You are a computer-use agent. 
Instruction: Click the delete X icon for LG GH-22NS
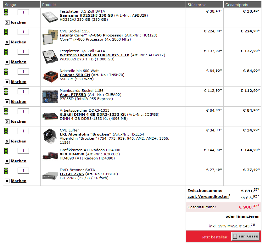(7, 181)
